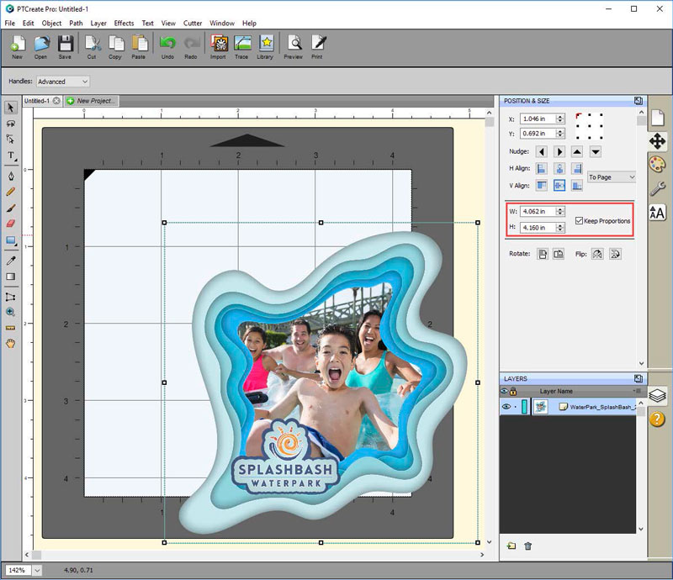
Task: Add a new layer folder icon
Action: (511, 546)
